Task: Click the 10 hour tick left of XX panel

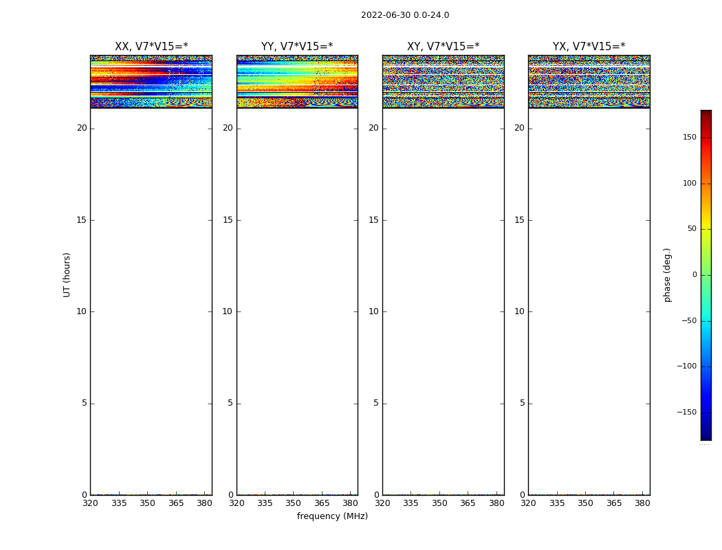Action: point(81,311)
